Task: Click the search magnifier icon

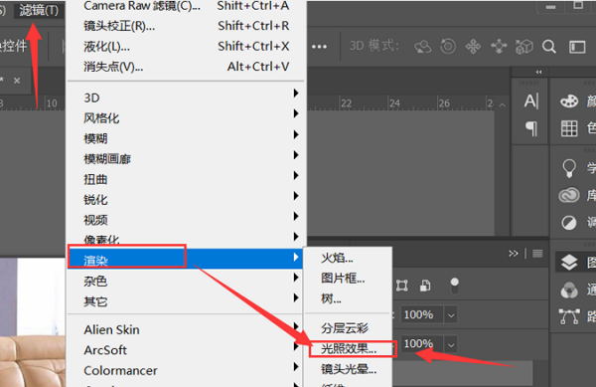Action: pos(549,47)
